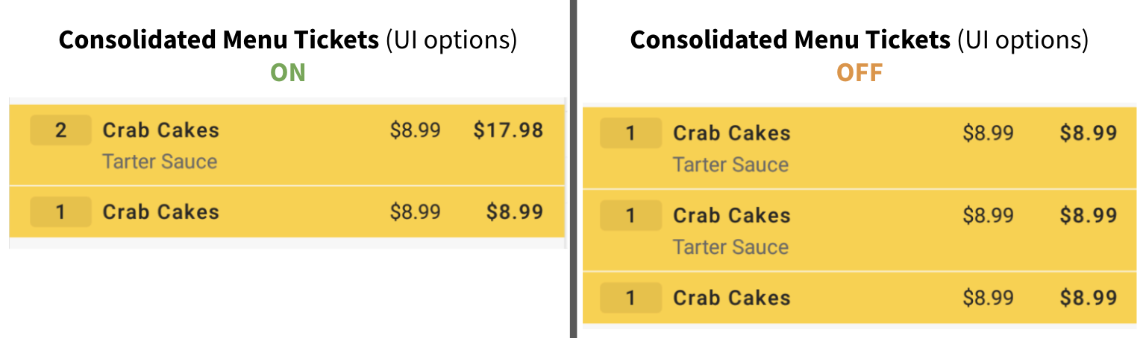
Task: Select last Crab Cakes row in OFF panel
Action: click(x=731, y=298)
